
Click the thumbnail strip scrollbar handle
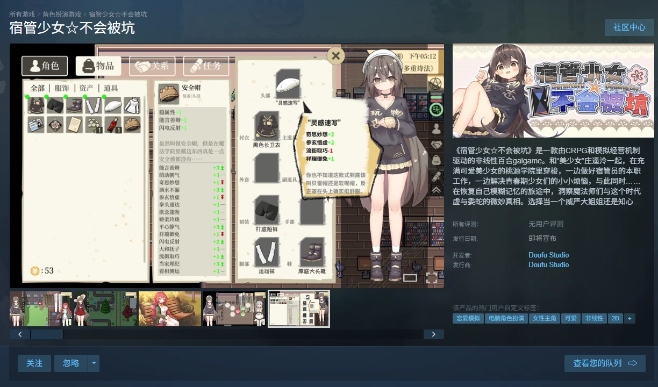tap(47, 334)
